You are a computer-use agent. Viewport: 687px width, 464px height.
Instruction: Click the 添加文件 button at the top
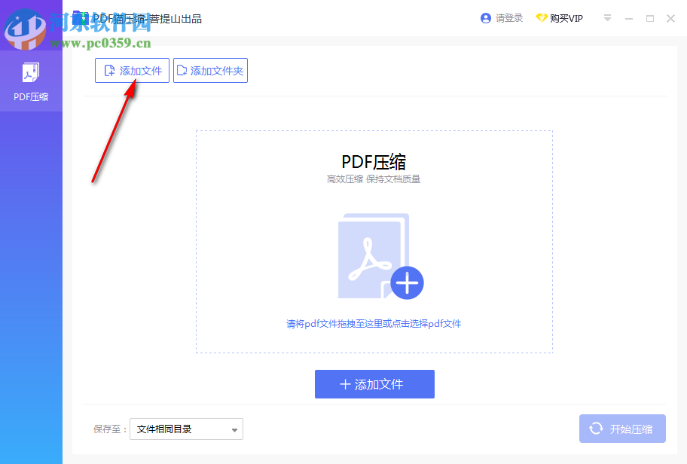(x=132, y=70)
